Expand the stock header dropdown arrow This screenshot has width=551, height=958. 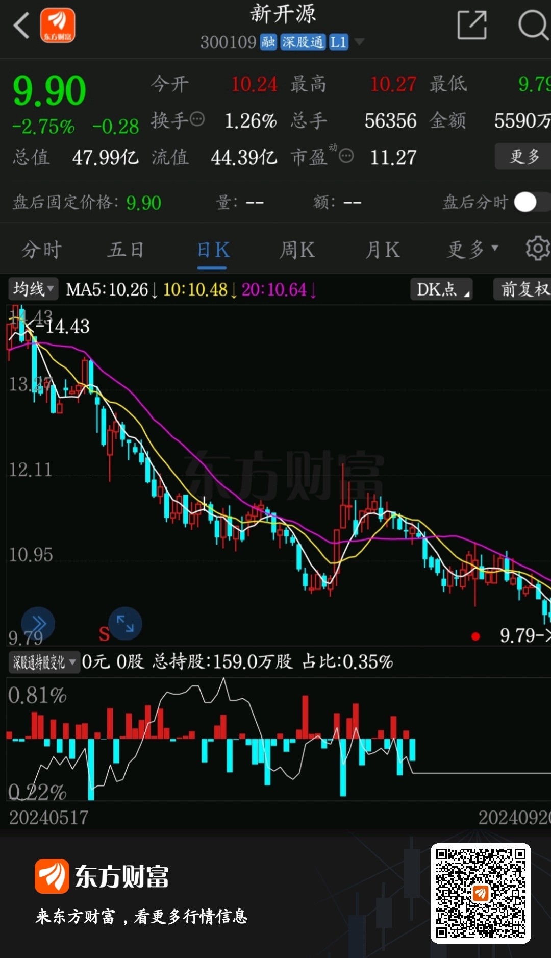coord(359,42)
